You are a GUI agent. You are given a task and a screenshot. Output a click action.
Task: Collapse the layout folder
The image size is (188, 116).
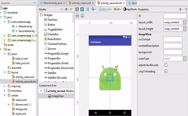pos(5,72)
